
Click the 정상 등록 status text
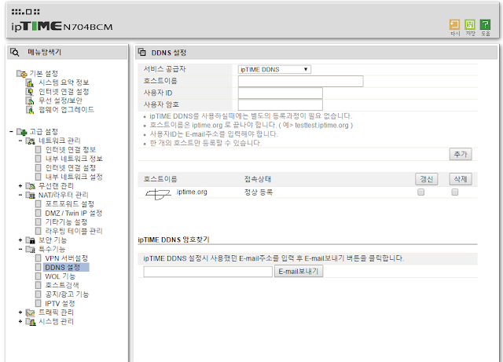coord(259,192)
